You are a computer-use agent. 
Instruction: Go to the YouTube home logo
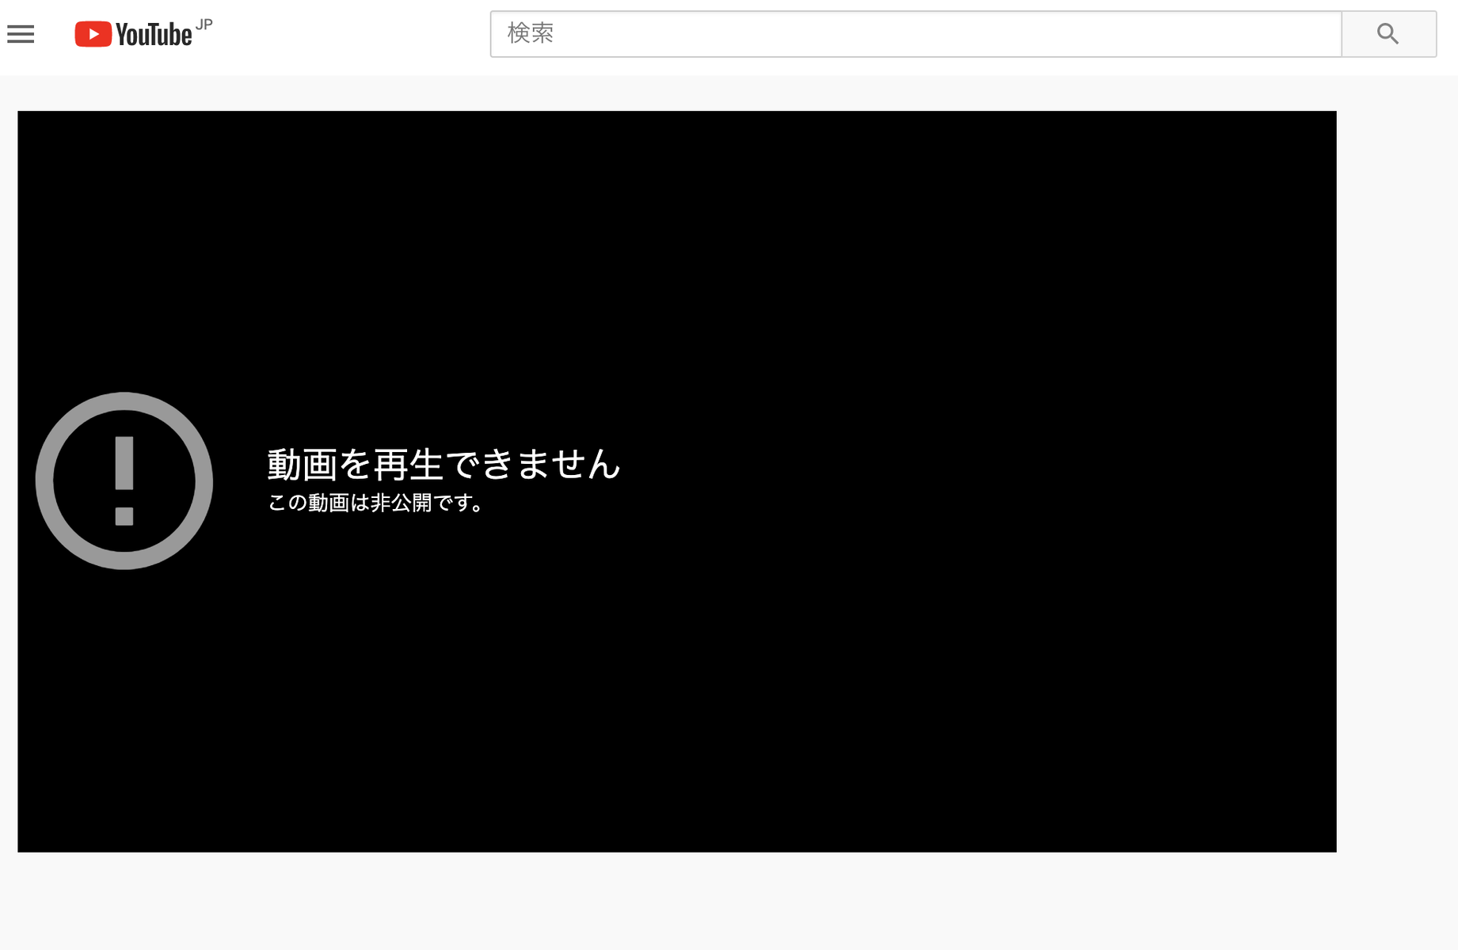pyautogui.click(x=143, y=34)
